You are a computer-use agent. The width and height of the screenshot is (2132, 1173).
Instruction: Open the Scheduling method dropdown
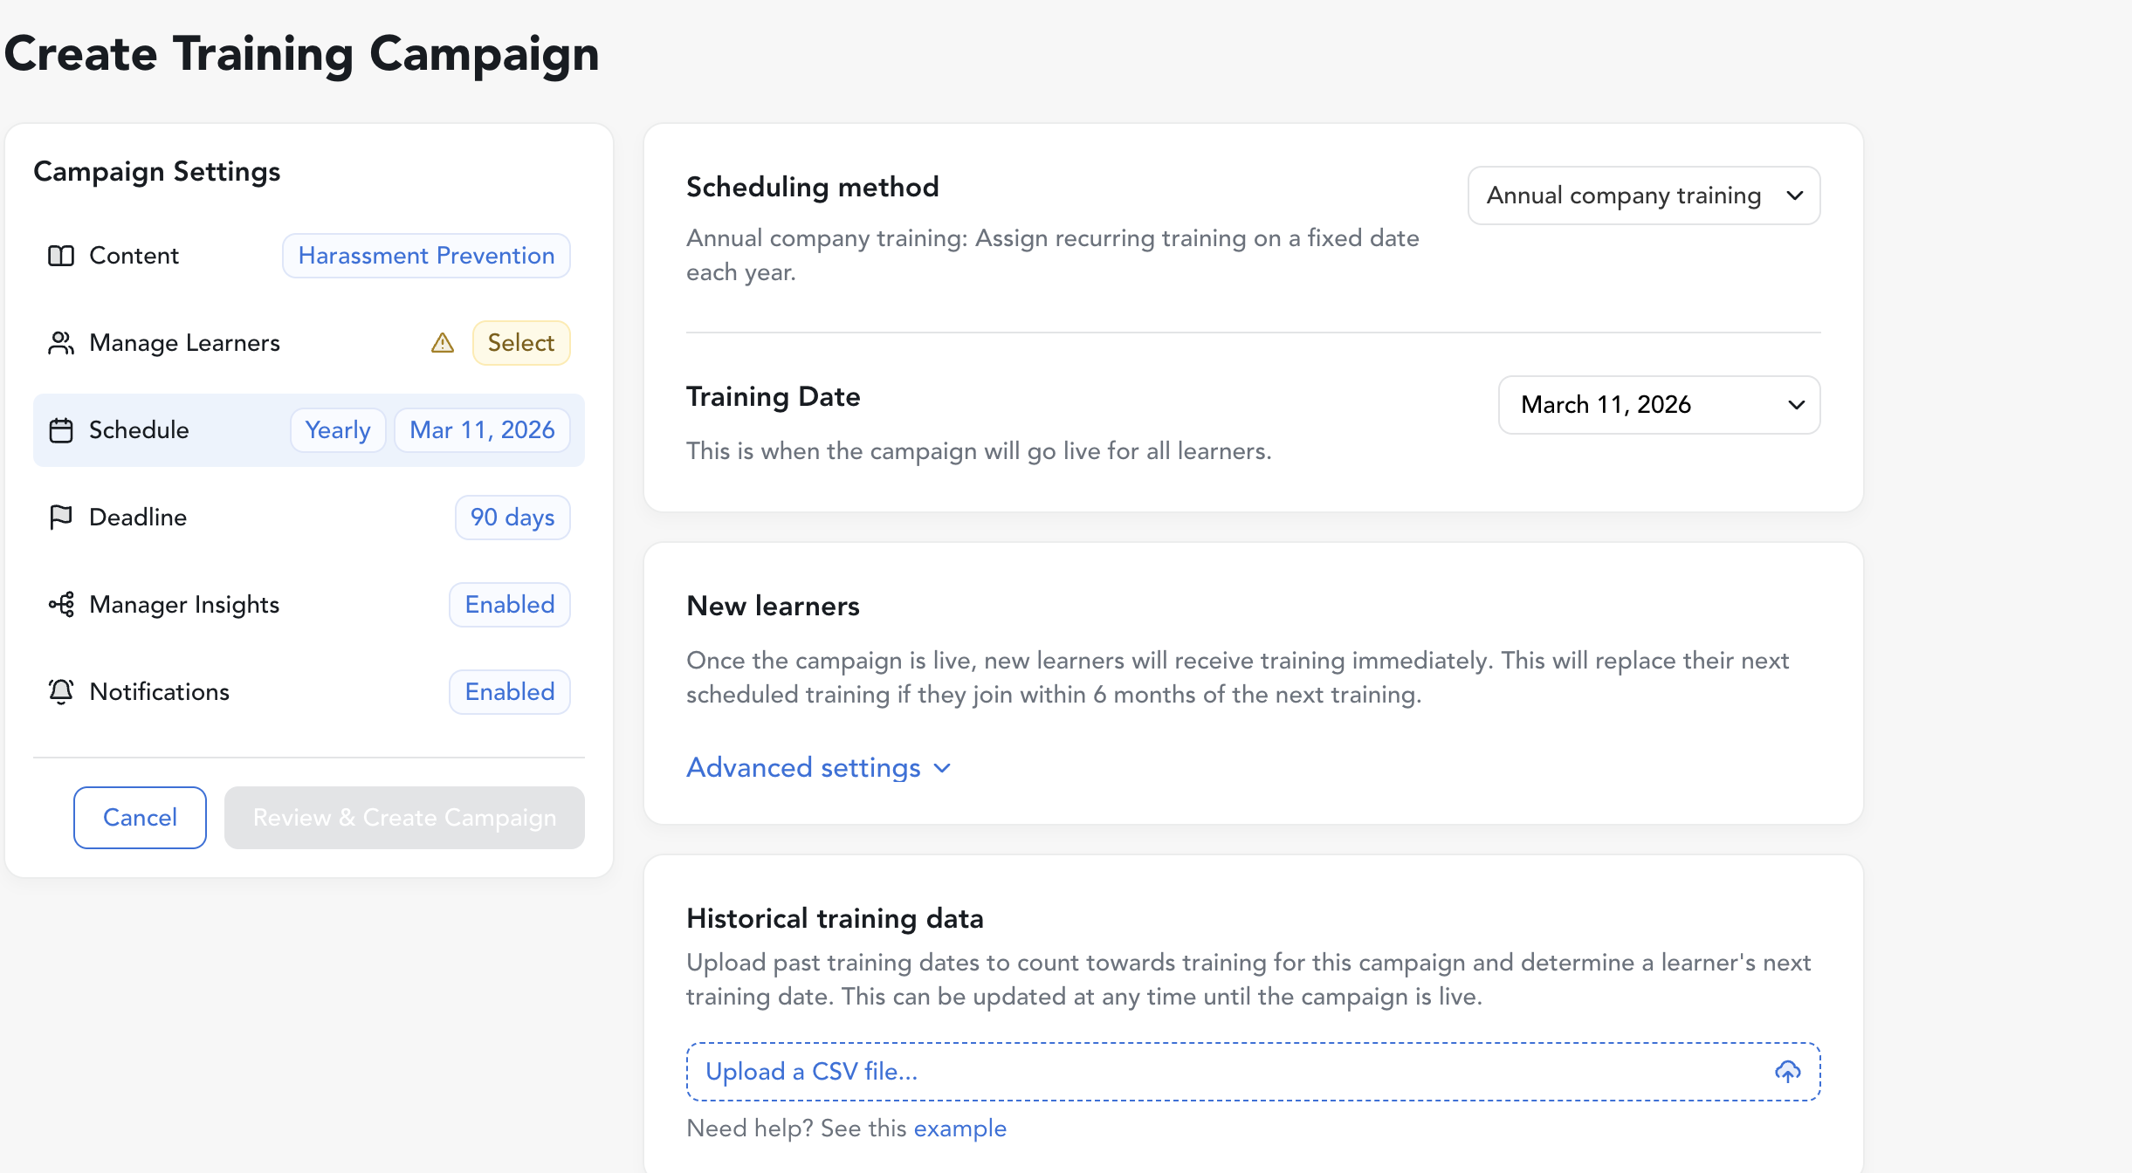tap(1643, 195)
